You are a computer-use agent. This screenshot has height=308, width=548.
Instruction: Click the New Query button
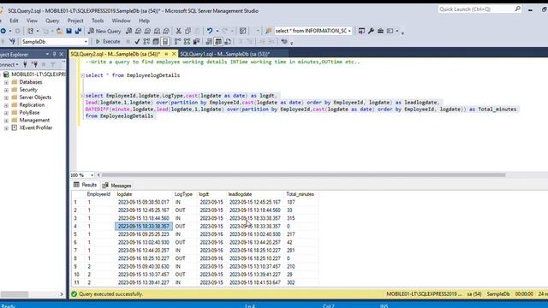pyautogui.click(x=104, y=31)
